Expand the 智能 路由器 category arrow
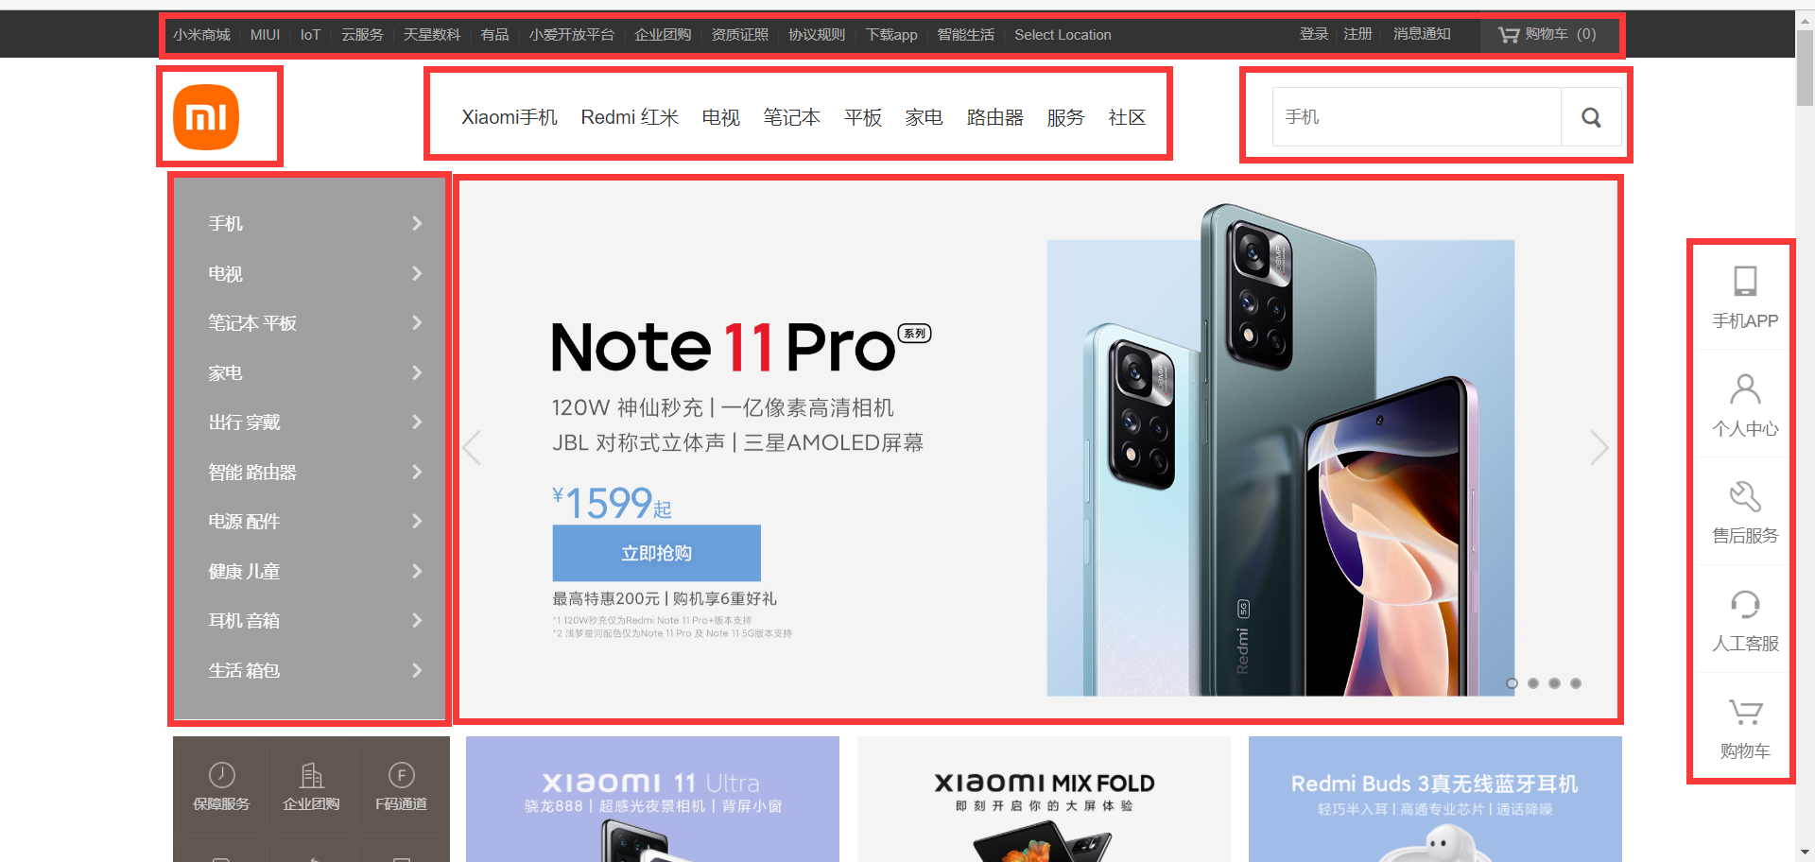 [417, 472]
